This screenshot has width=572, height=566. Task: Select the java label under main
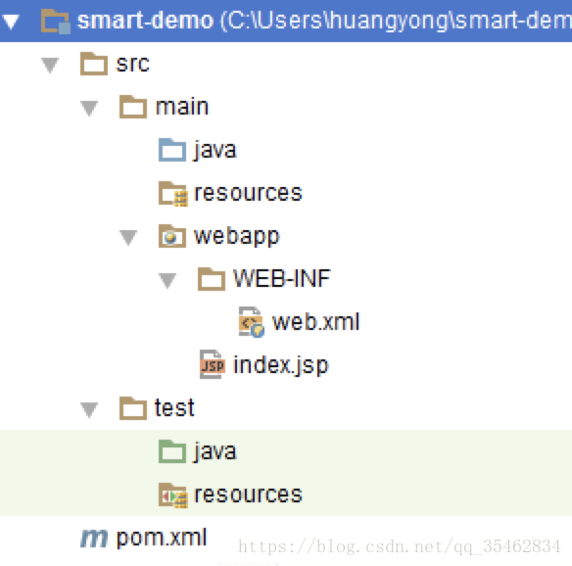pos(214,150)
